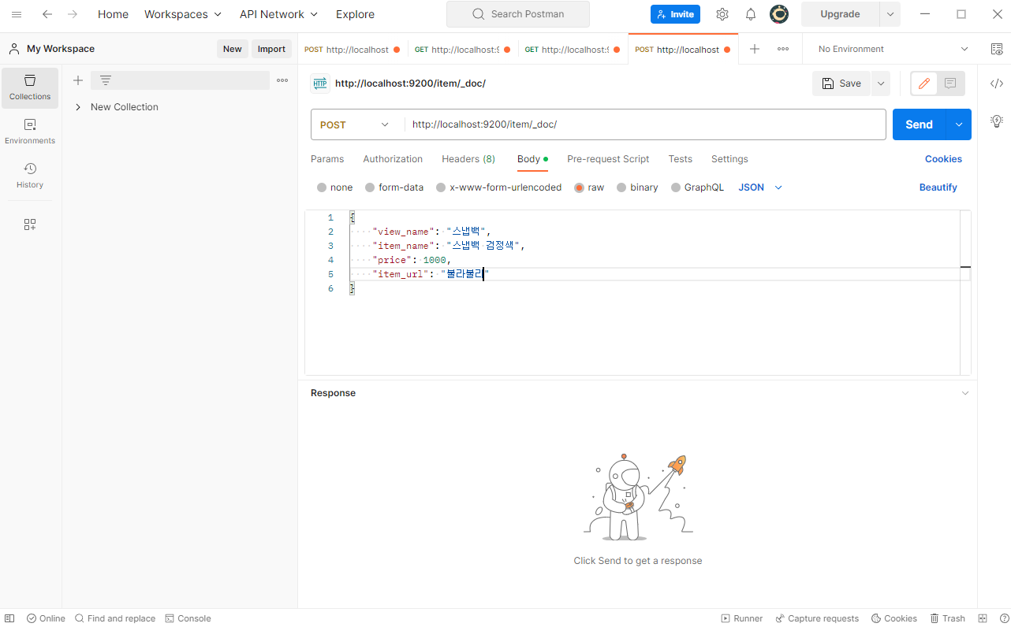Open the POST method dropdown
The height and width of the screenshot is (627, 1011).
356,124
